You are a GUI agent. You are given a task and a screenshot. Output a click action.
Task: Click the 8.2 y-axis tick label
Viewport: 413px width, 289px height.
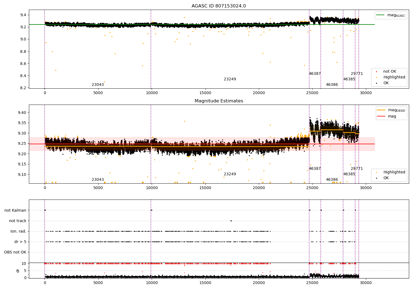coord(23,88)
